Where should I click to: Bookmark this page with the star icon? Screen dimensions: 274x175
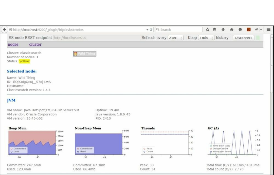pos(207,30)
